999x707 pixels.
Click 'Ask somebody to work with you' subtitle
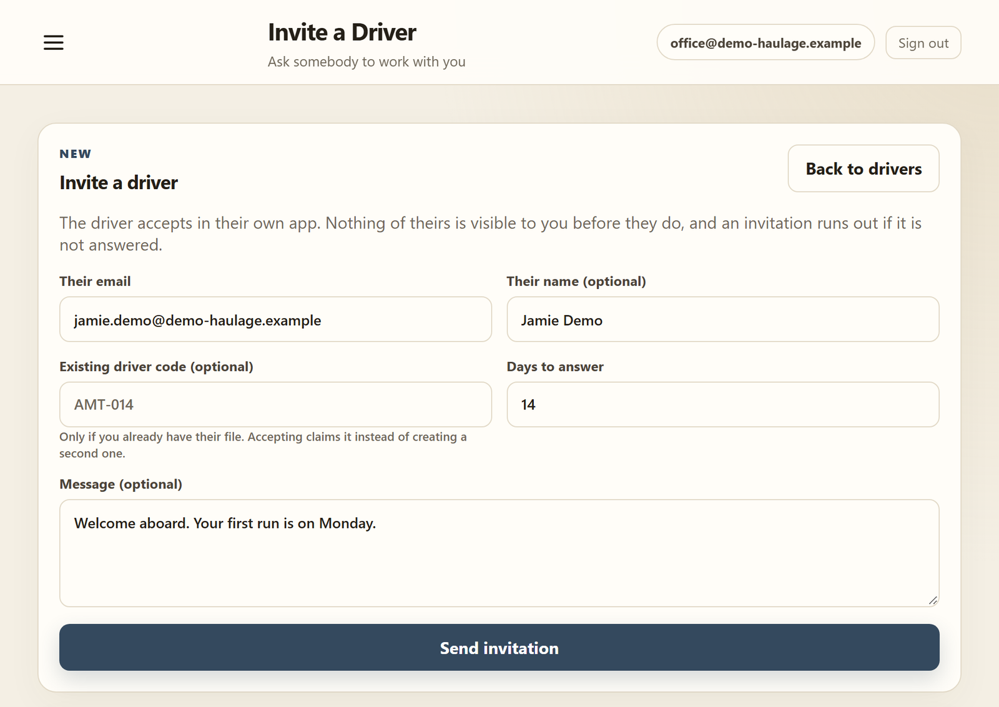tap(367, 62)
